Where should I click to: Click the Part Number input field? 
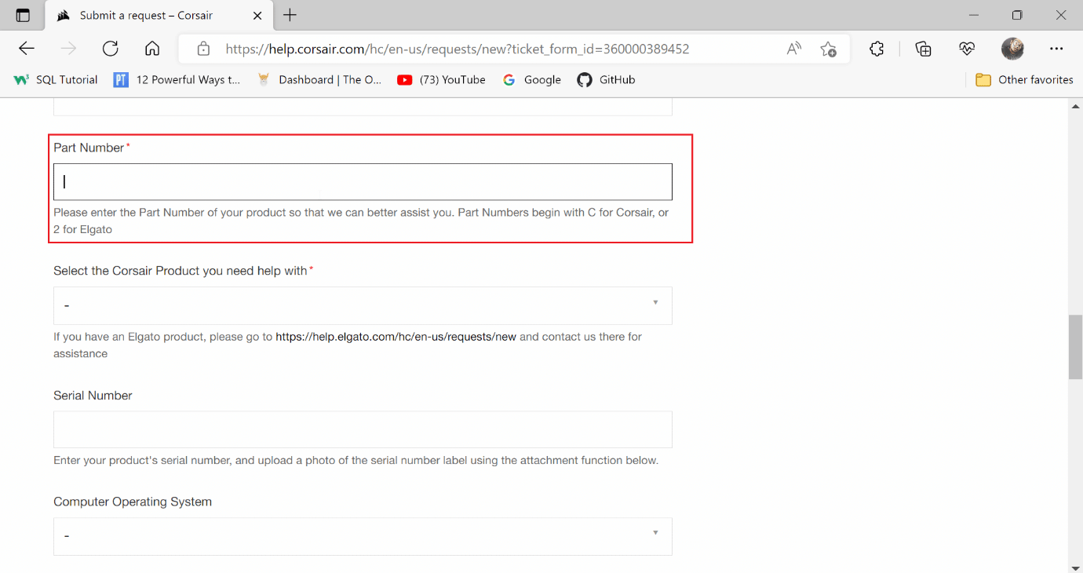click(363, 182)
